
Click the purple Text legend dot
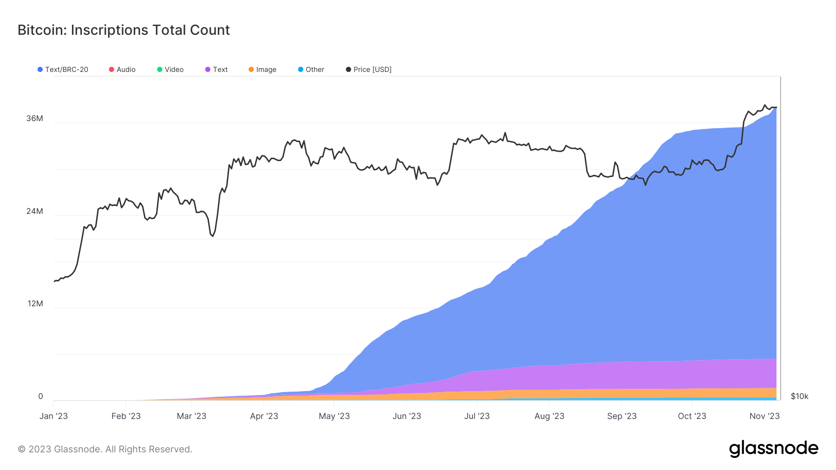(x=208, y=70)
